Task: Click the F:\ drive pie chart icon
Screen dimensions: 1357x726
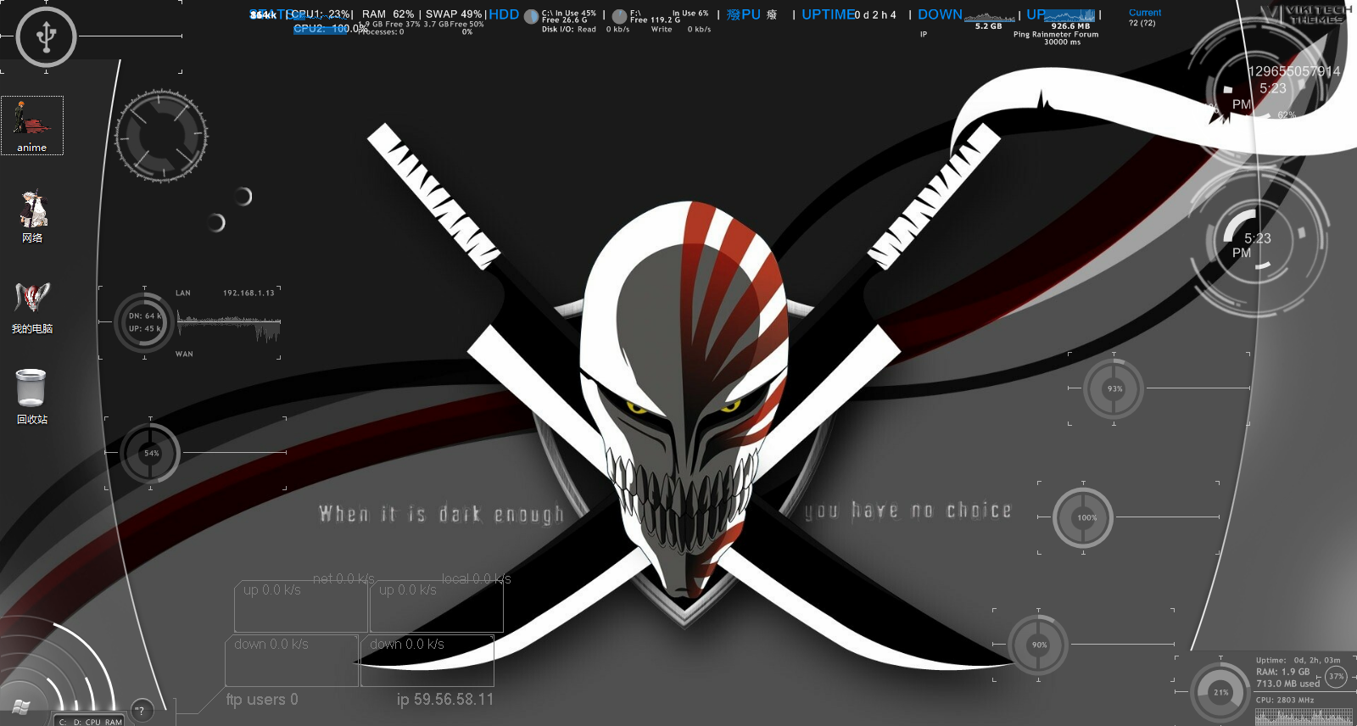Action: tap(620, 16)
